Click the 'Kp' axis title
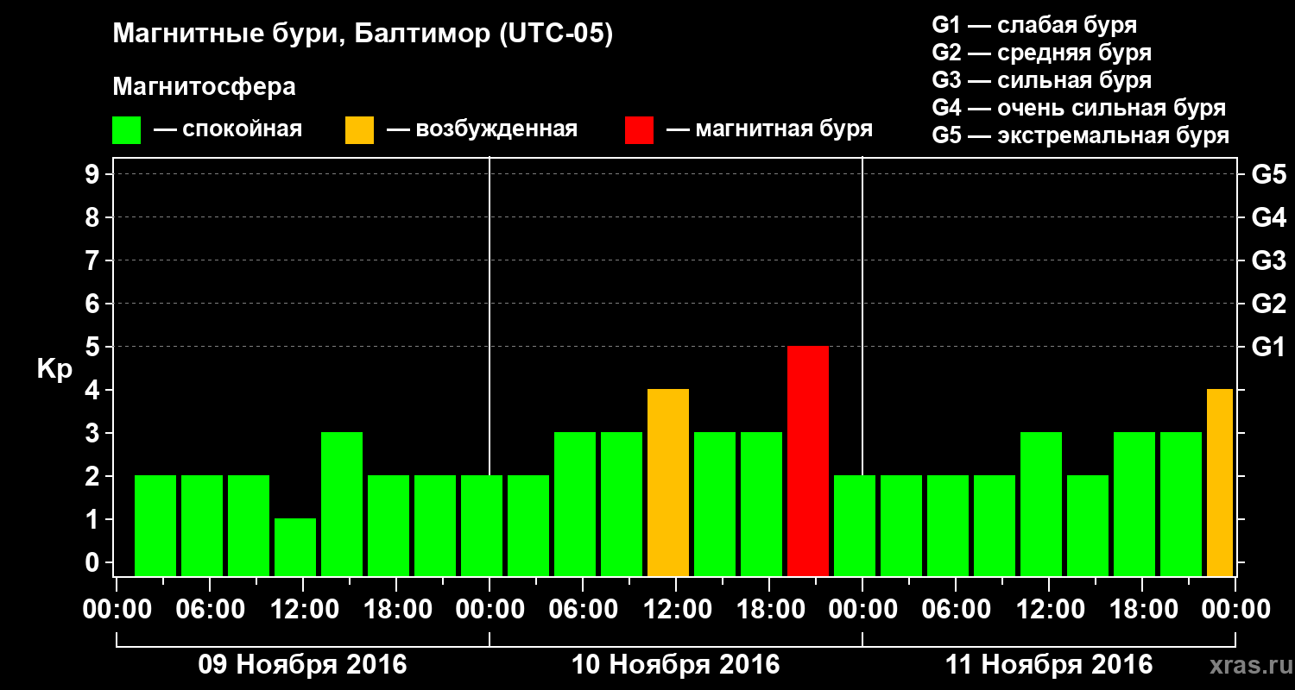Screen dimensions: 1295x690 pos(54,368)
